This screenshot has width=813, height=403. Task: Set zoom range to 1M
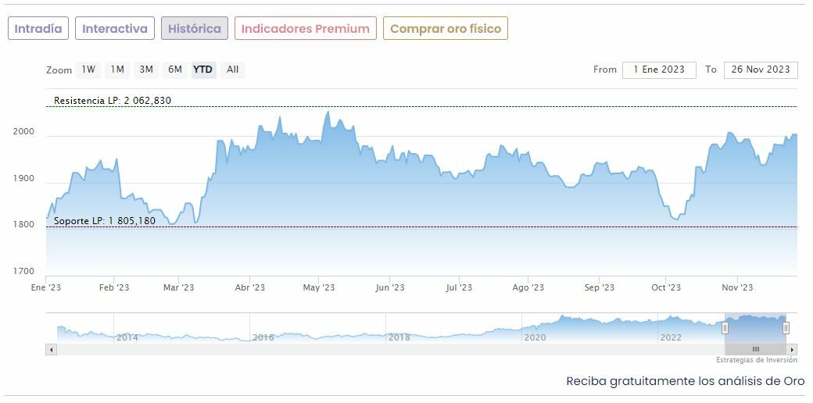click(x=117, y=70)
